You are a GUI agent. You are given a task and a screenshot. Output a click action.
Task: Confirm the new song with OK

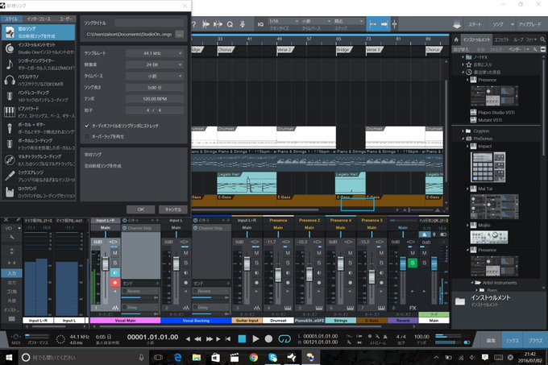click(141, 209)
